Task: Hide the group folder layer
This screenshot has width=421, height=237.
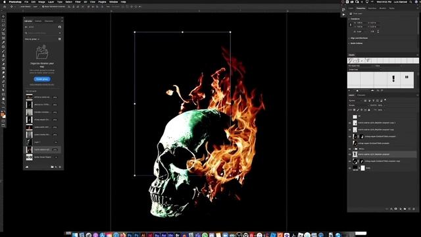Action: tap(350, 149)
